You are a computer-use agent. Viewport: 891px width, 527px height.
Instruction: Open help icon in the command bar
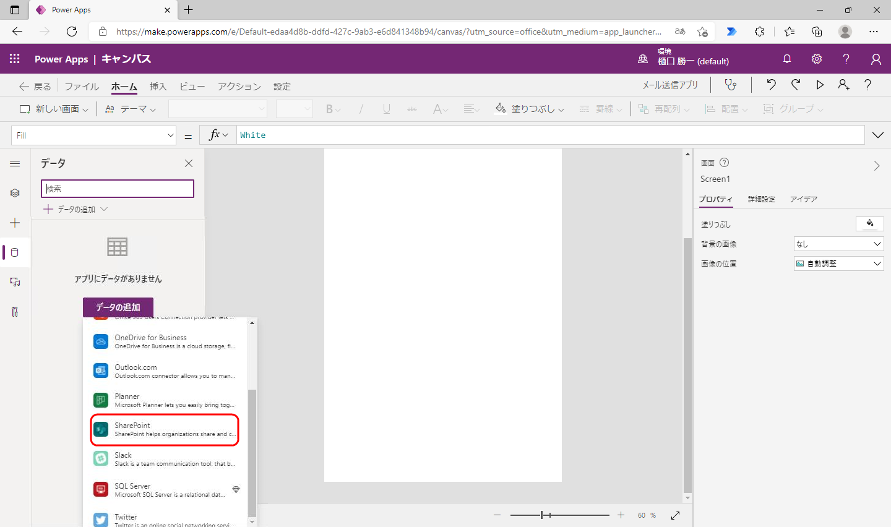click(868, 85)
